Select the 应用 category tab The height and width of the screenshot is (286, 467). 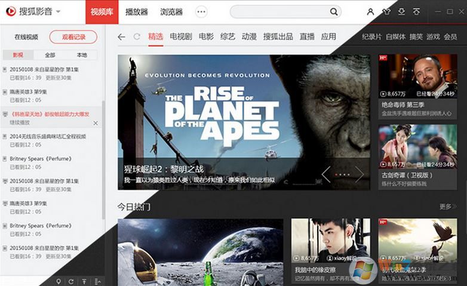(x=328, y=36)
